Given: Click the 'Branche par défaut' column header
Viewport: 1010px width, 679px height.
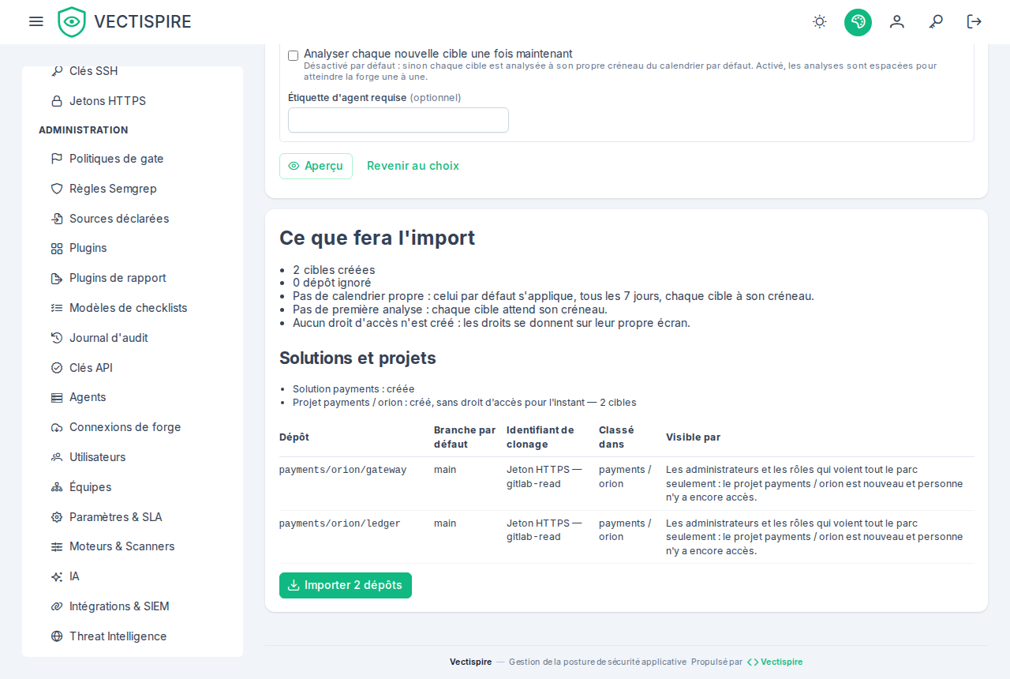Looking at the screenshot, I should [x=465, y=437].
